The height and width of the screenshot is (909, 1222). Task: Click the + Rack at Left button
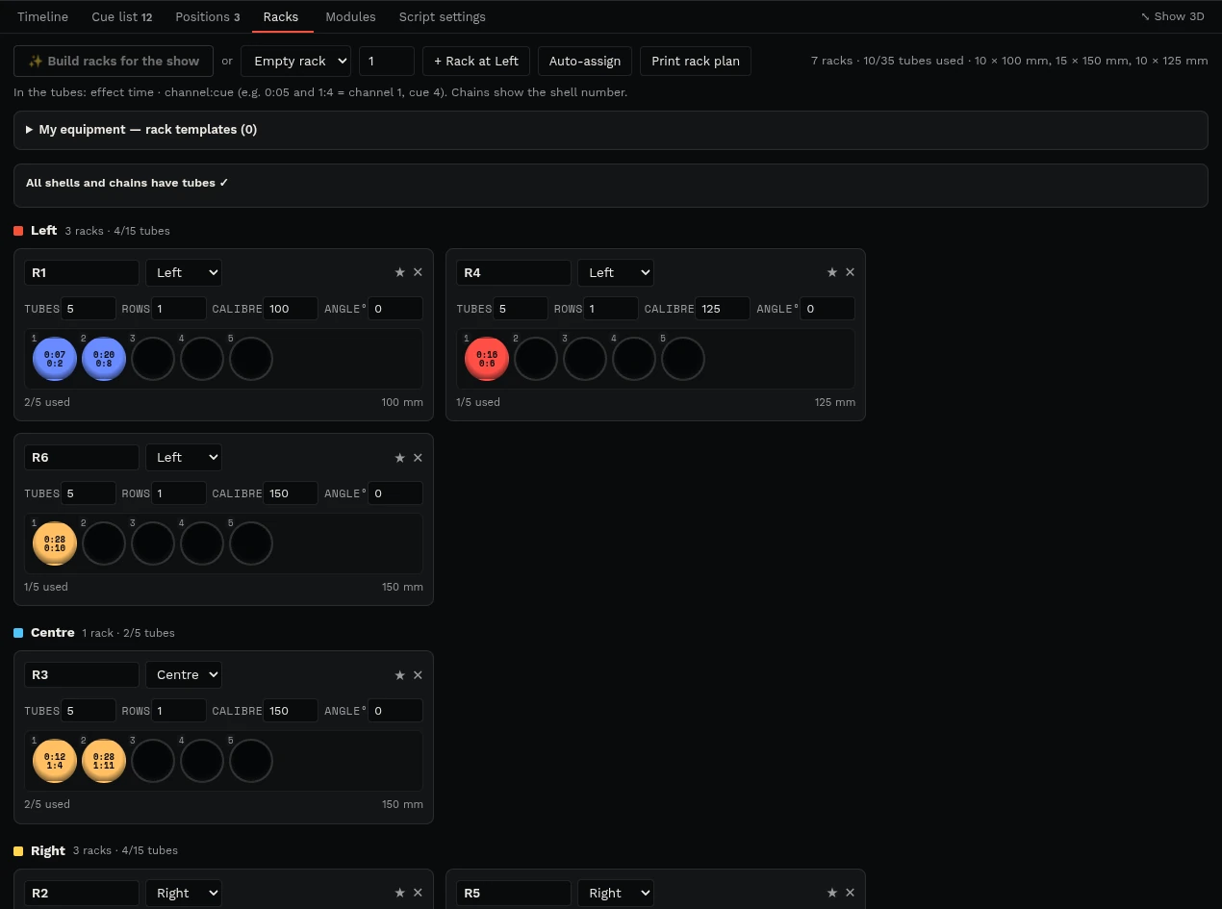pyautogui.click(x=476, y=61)
